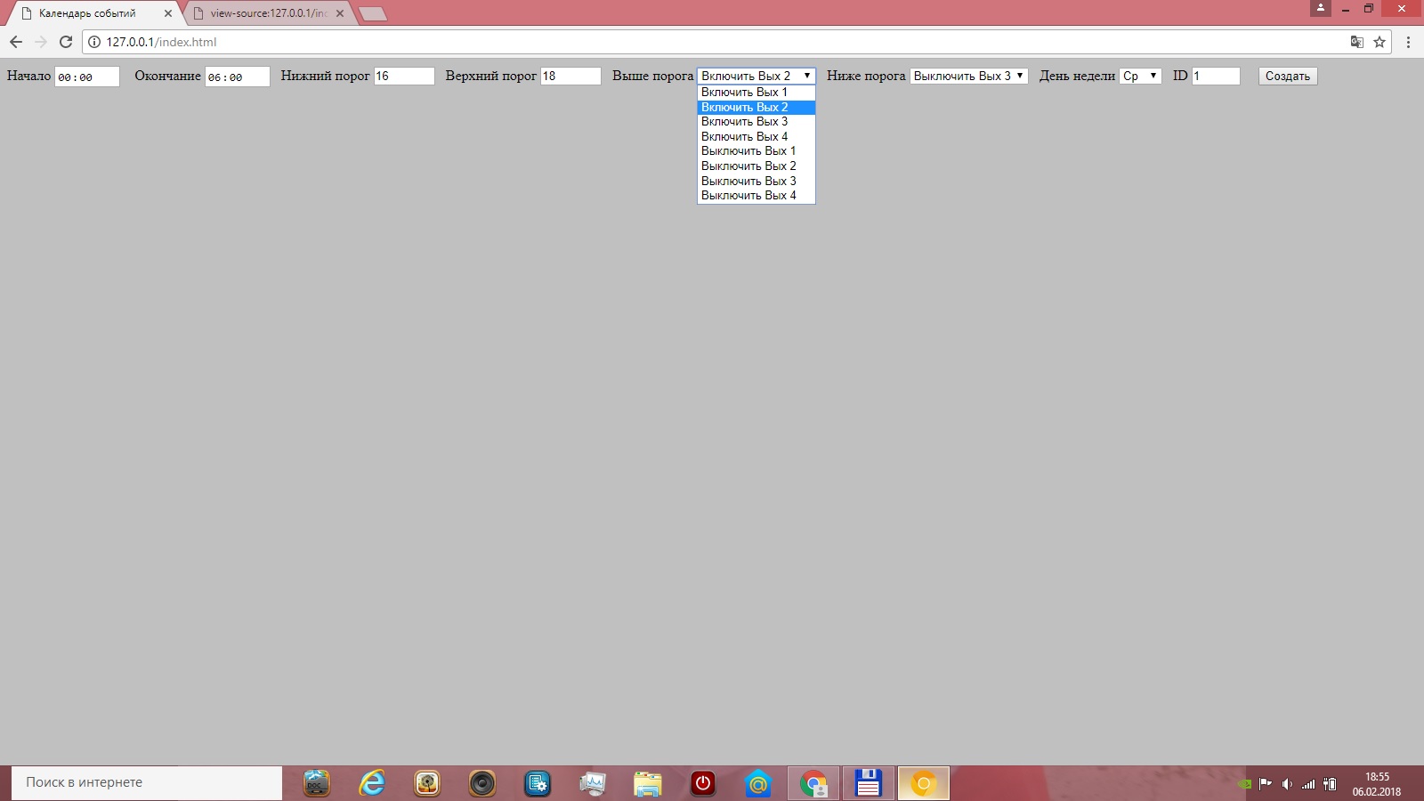Choose Включить Вых 1 from the list

point(756,93)
